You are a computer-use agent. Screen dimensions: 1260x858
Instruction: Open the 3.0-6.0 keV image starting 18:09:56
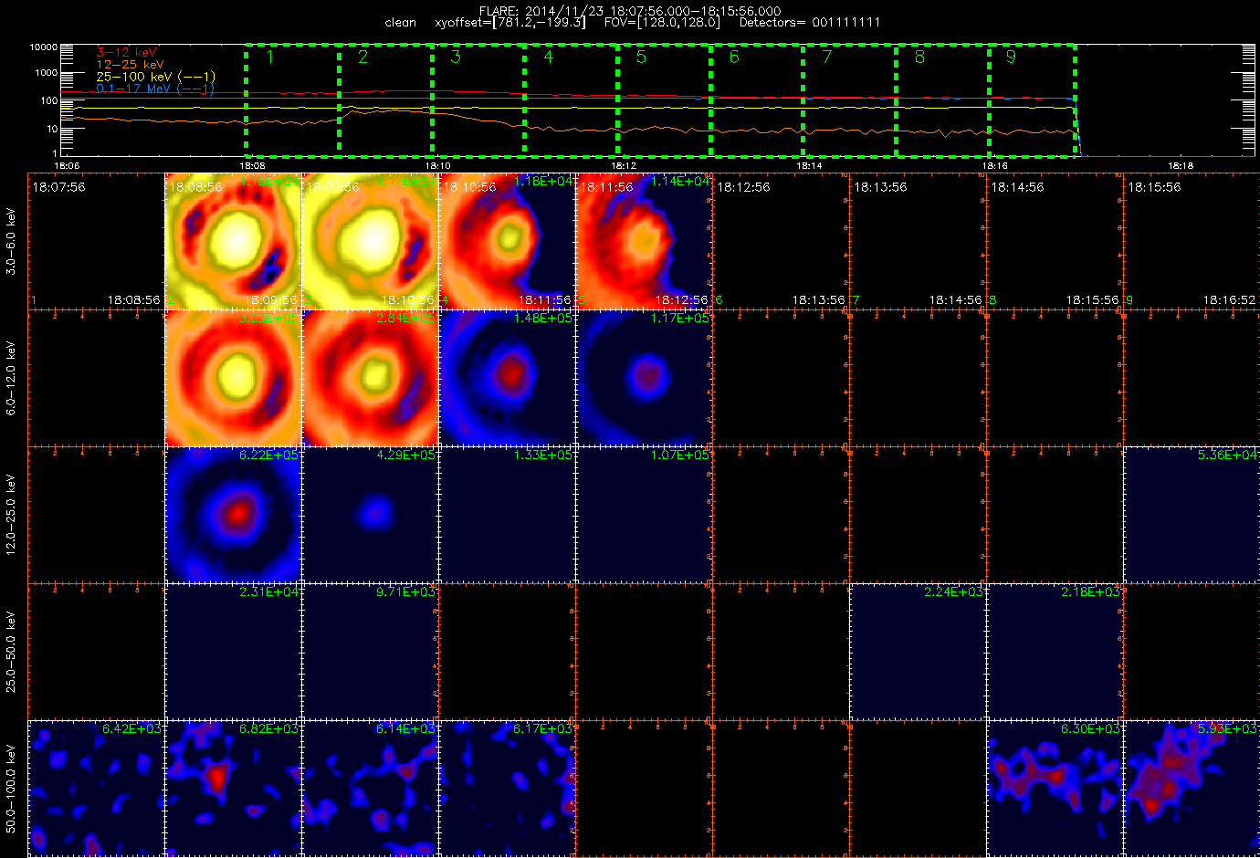(x=370, y=240)
